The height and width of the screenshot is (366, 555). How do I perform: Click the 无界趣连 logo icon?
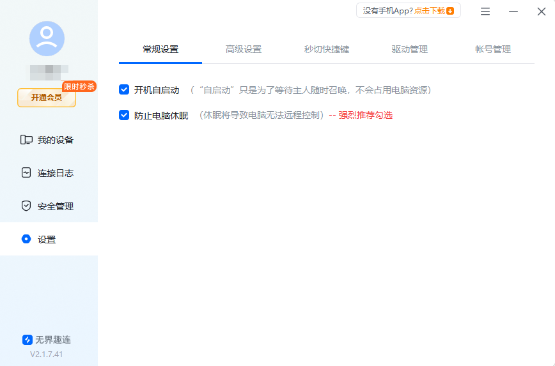click(27, 340)
